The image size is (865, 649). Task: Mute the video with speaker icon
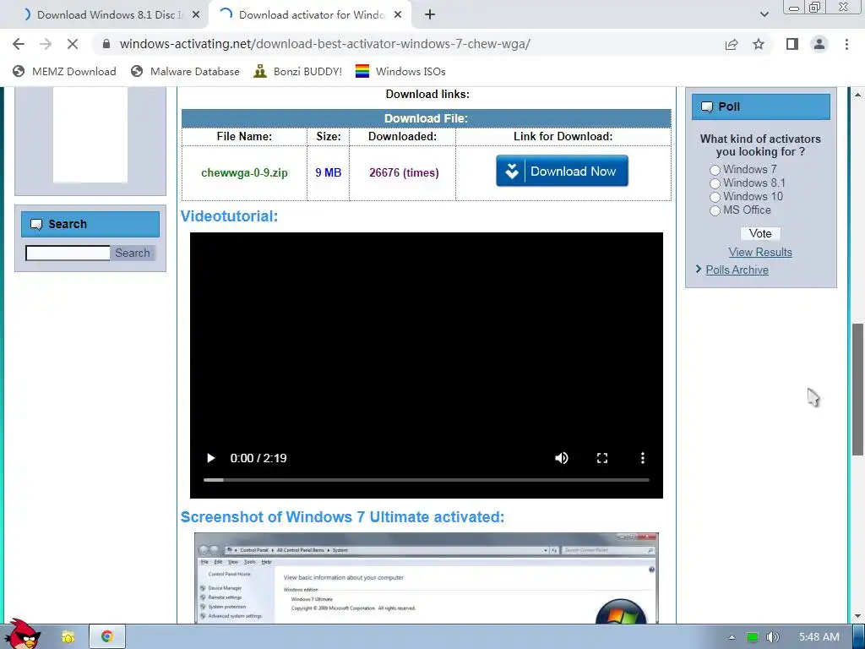pyautogui.click(x=562, y=458)
